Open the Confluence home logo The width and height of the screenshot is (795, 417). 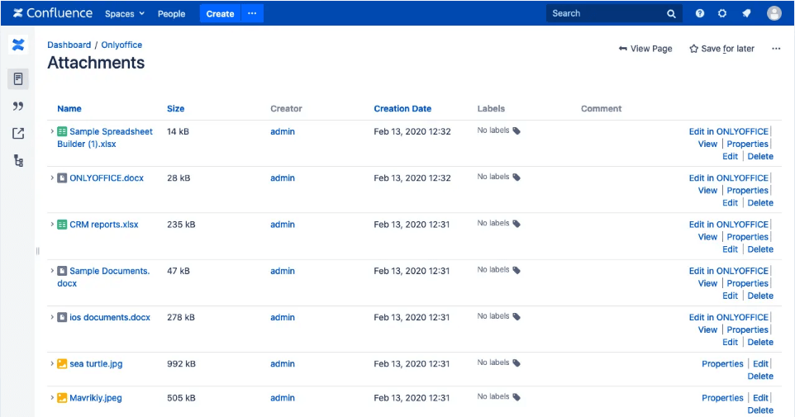point(53,13)
